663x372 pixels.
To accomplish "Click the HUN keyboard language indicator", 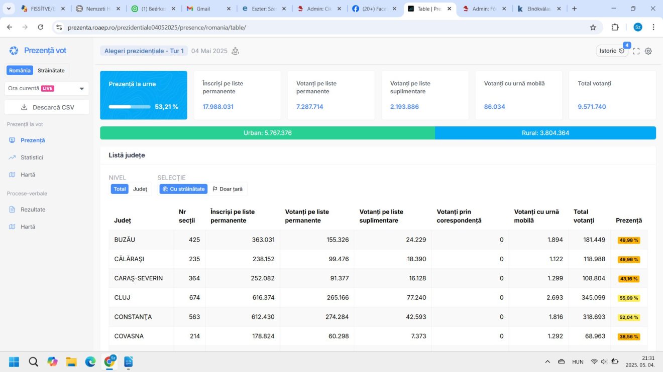I will pyautogui.click(x=578, y=361).
